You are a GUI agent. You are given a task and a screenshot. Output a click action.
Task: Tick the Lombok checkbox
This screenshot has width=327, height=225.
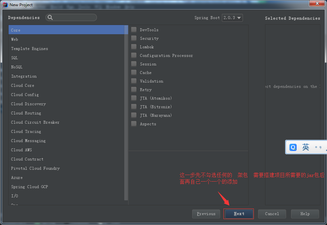click(x=134, y=47)
